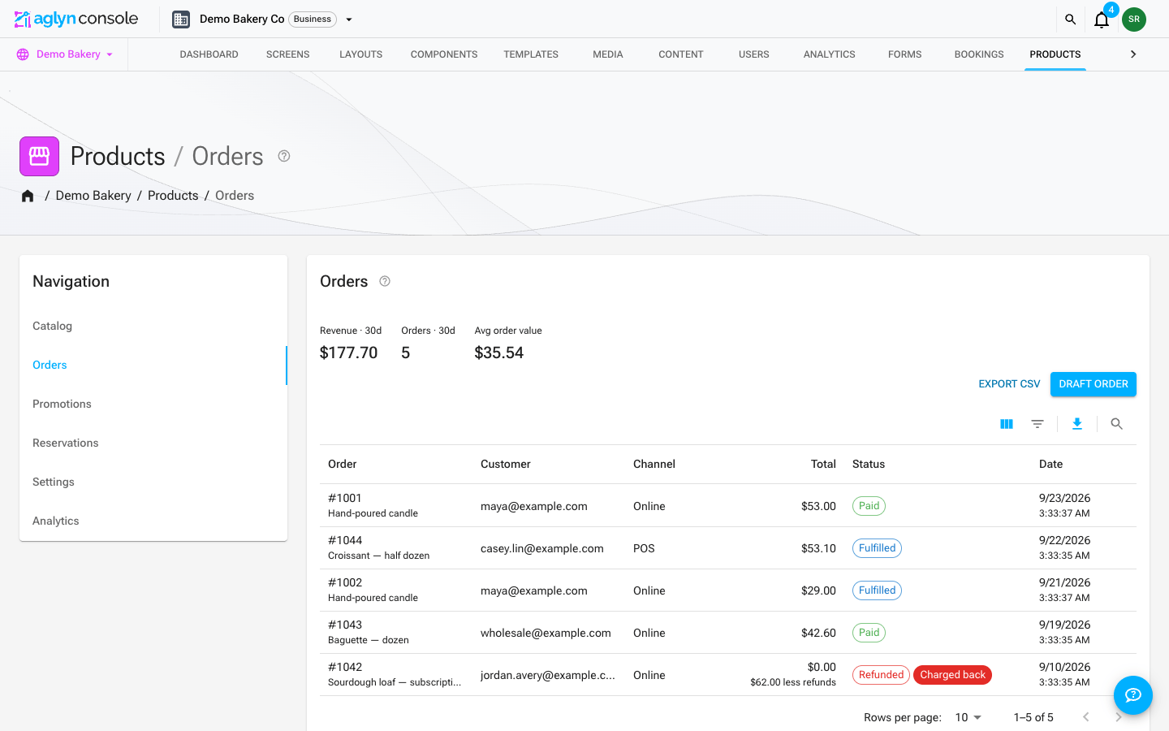
Task: Open the Bookings tab
Action: 979,54
